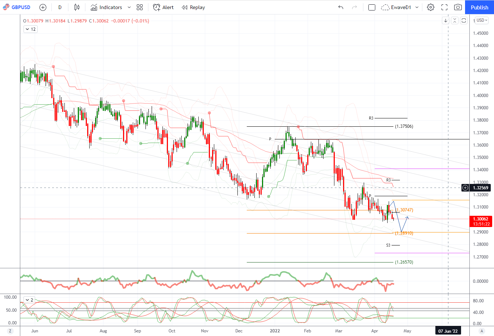Click the GBPUSD symbol search field

(x=17, y=7)
